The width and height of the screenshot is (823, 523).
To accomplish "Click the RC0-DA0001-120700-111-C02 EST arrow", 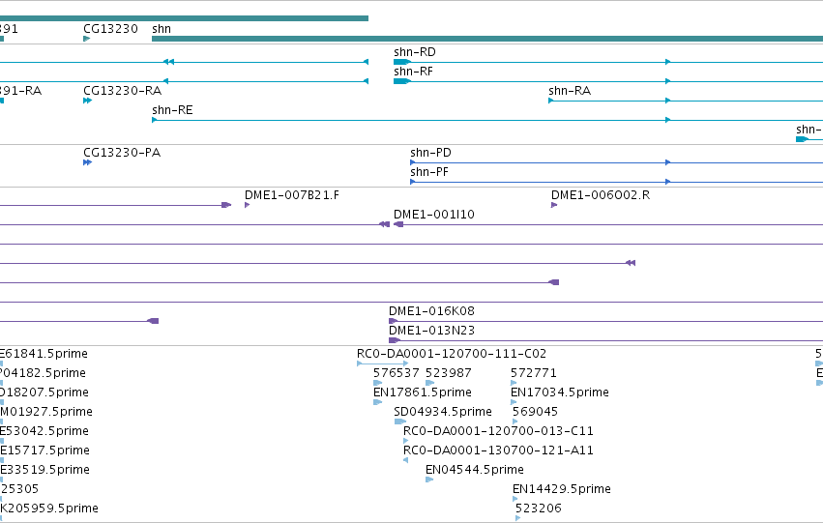I will pos(383,363).
